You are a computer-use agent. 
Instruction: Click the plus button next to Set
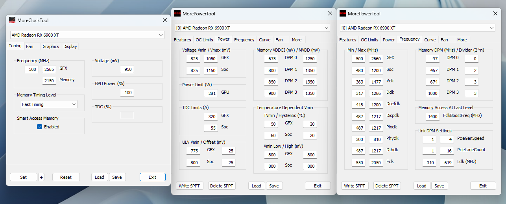[x=41, y=177]
